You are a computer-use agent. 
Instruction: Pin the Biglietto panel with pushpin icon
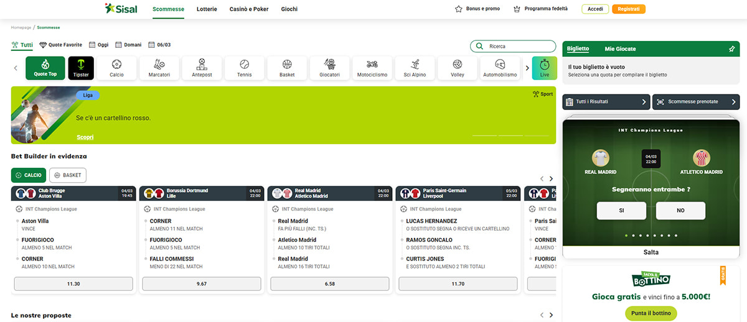pyautogui.click(x=731, y=49)
